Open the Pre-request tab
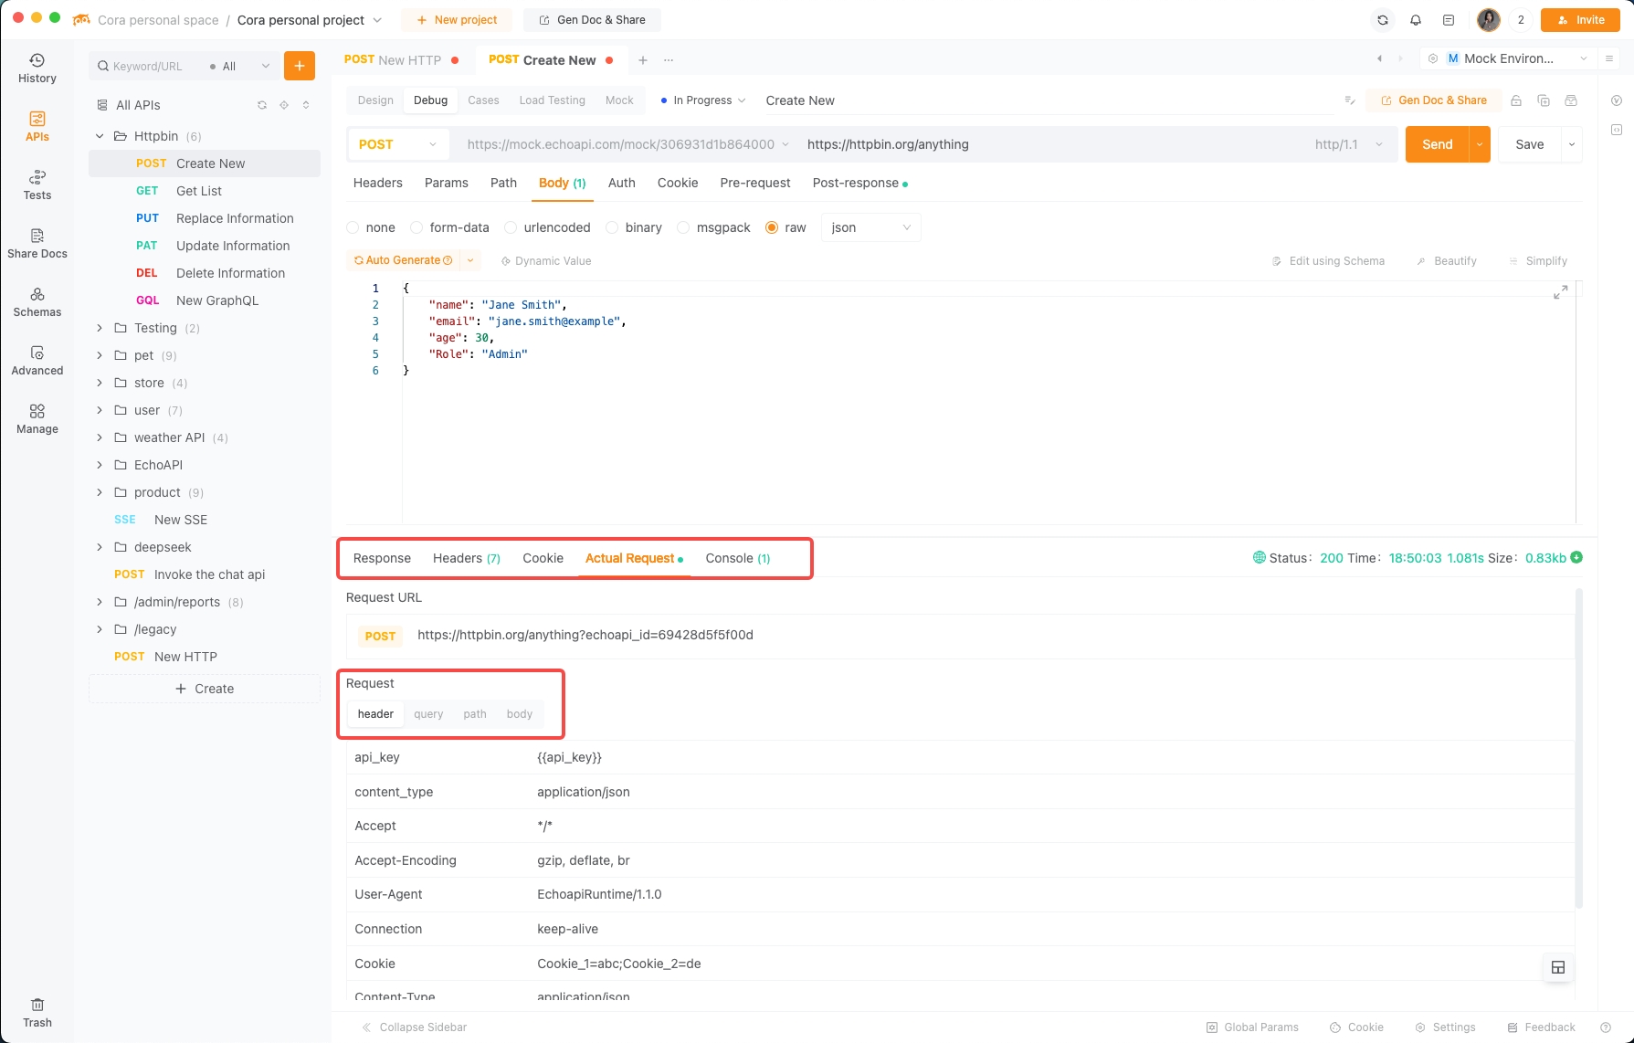The width and height of the screenshot is (1634, 1043). tap(755, 183)
